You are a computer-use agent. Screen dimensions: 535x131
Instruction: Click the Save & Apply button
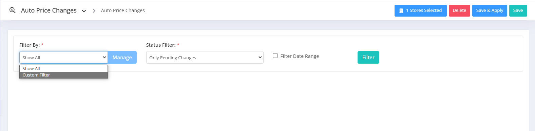(490, 10)
